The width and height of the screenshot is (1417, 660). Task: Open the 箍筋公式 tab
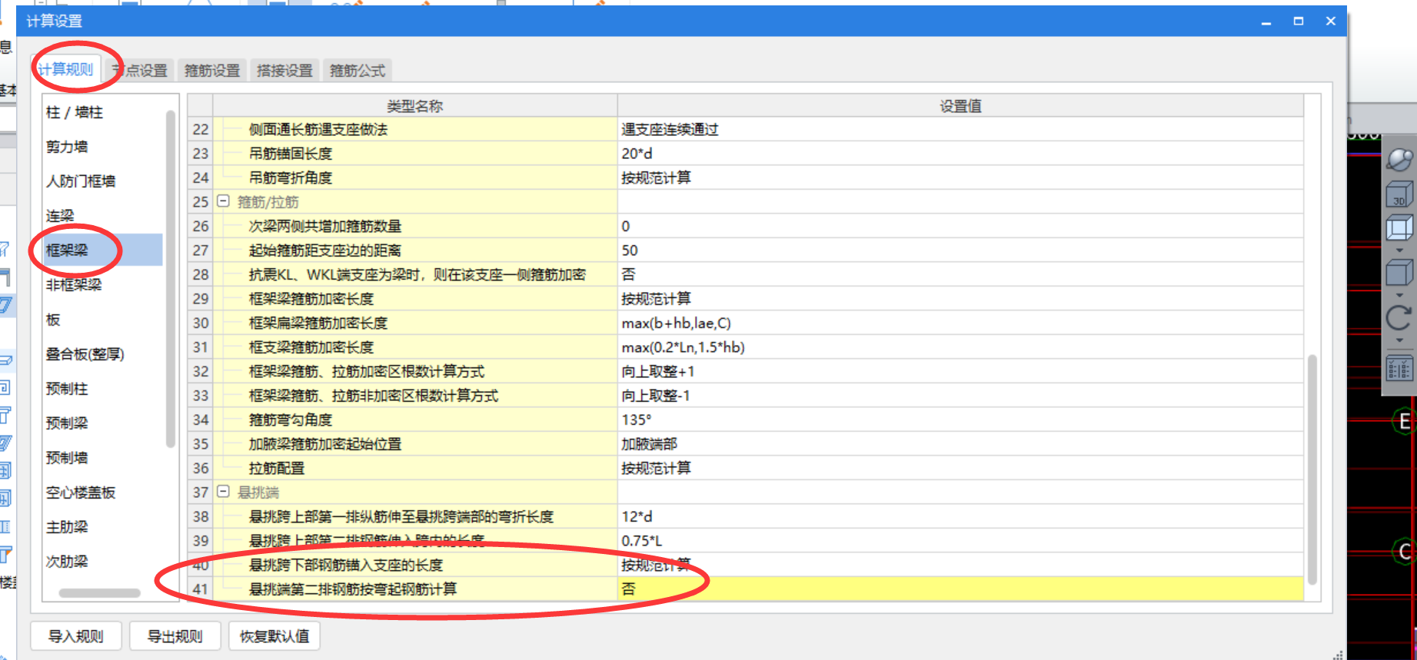358,71
